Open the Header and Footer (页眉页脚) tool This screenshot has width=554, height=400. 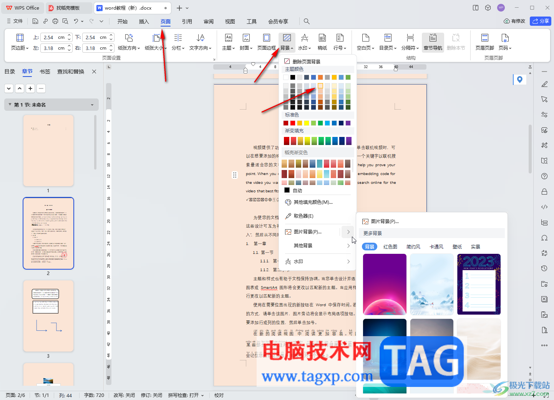(x=485, y=42)
